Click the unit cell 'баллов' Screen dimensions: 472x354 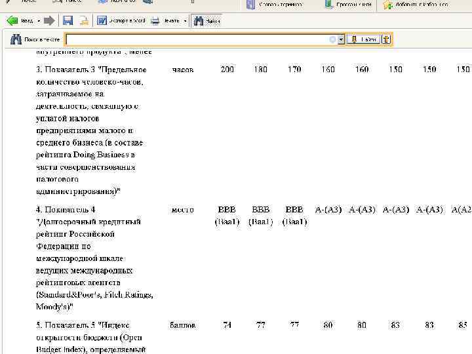tap(183, 325)
